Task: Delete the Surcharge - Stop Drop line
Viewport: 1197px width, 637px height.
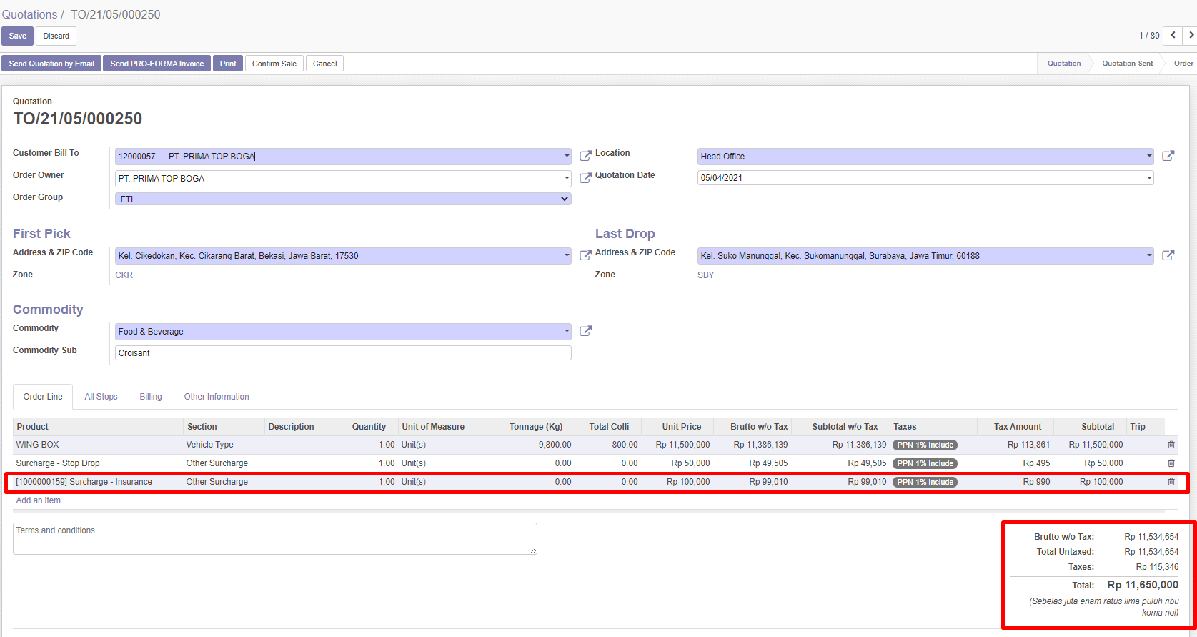Action: coord(1171,463)
